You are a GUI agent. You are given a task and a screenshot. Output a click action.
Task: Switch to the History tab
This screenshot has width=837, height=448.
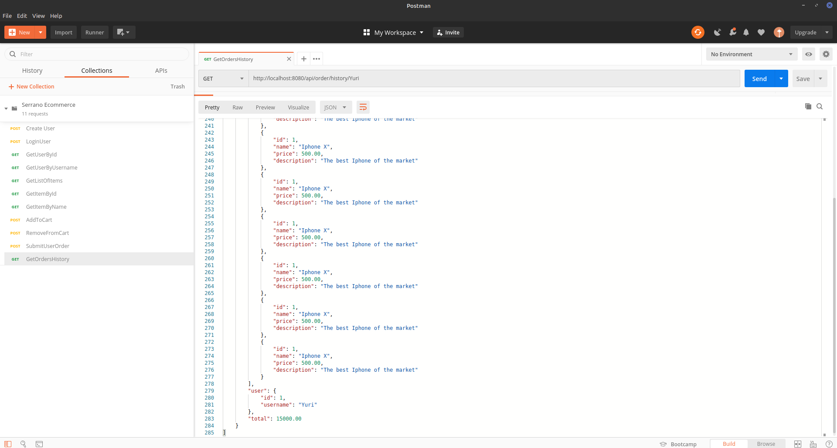point(32,71)
